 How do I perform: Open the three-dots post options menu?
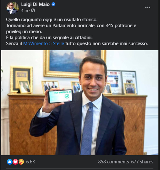click(147, 7)
